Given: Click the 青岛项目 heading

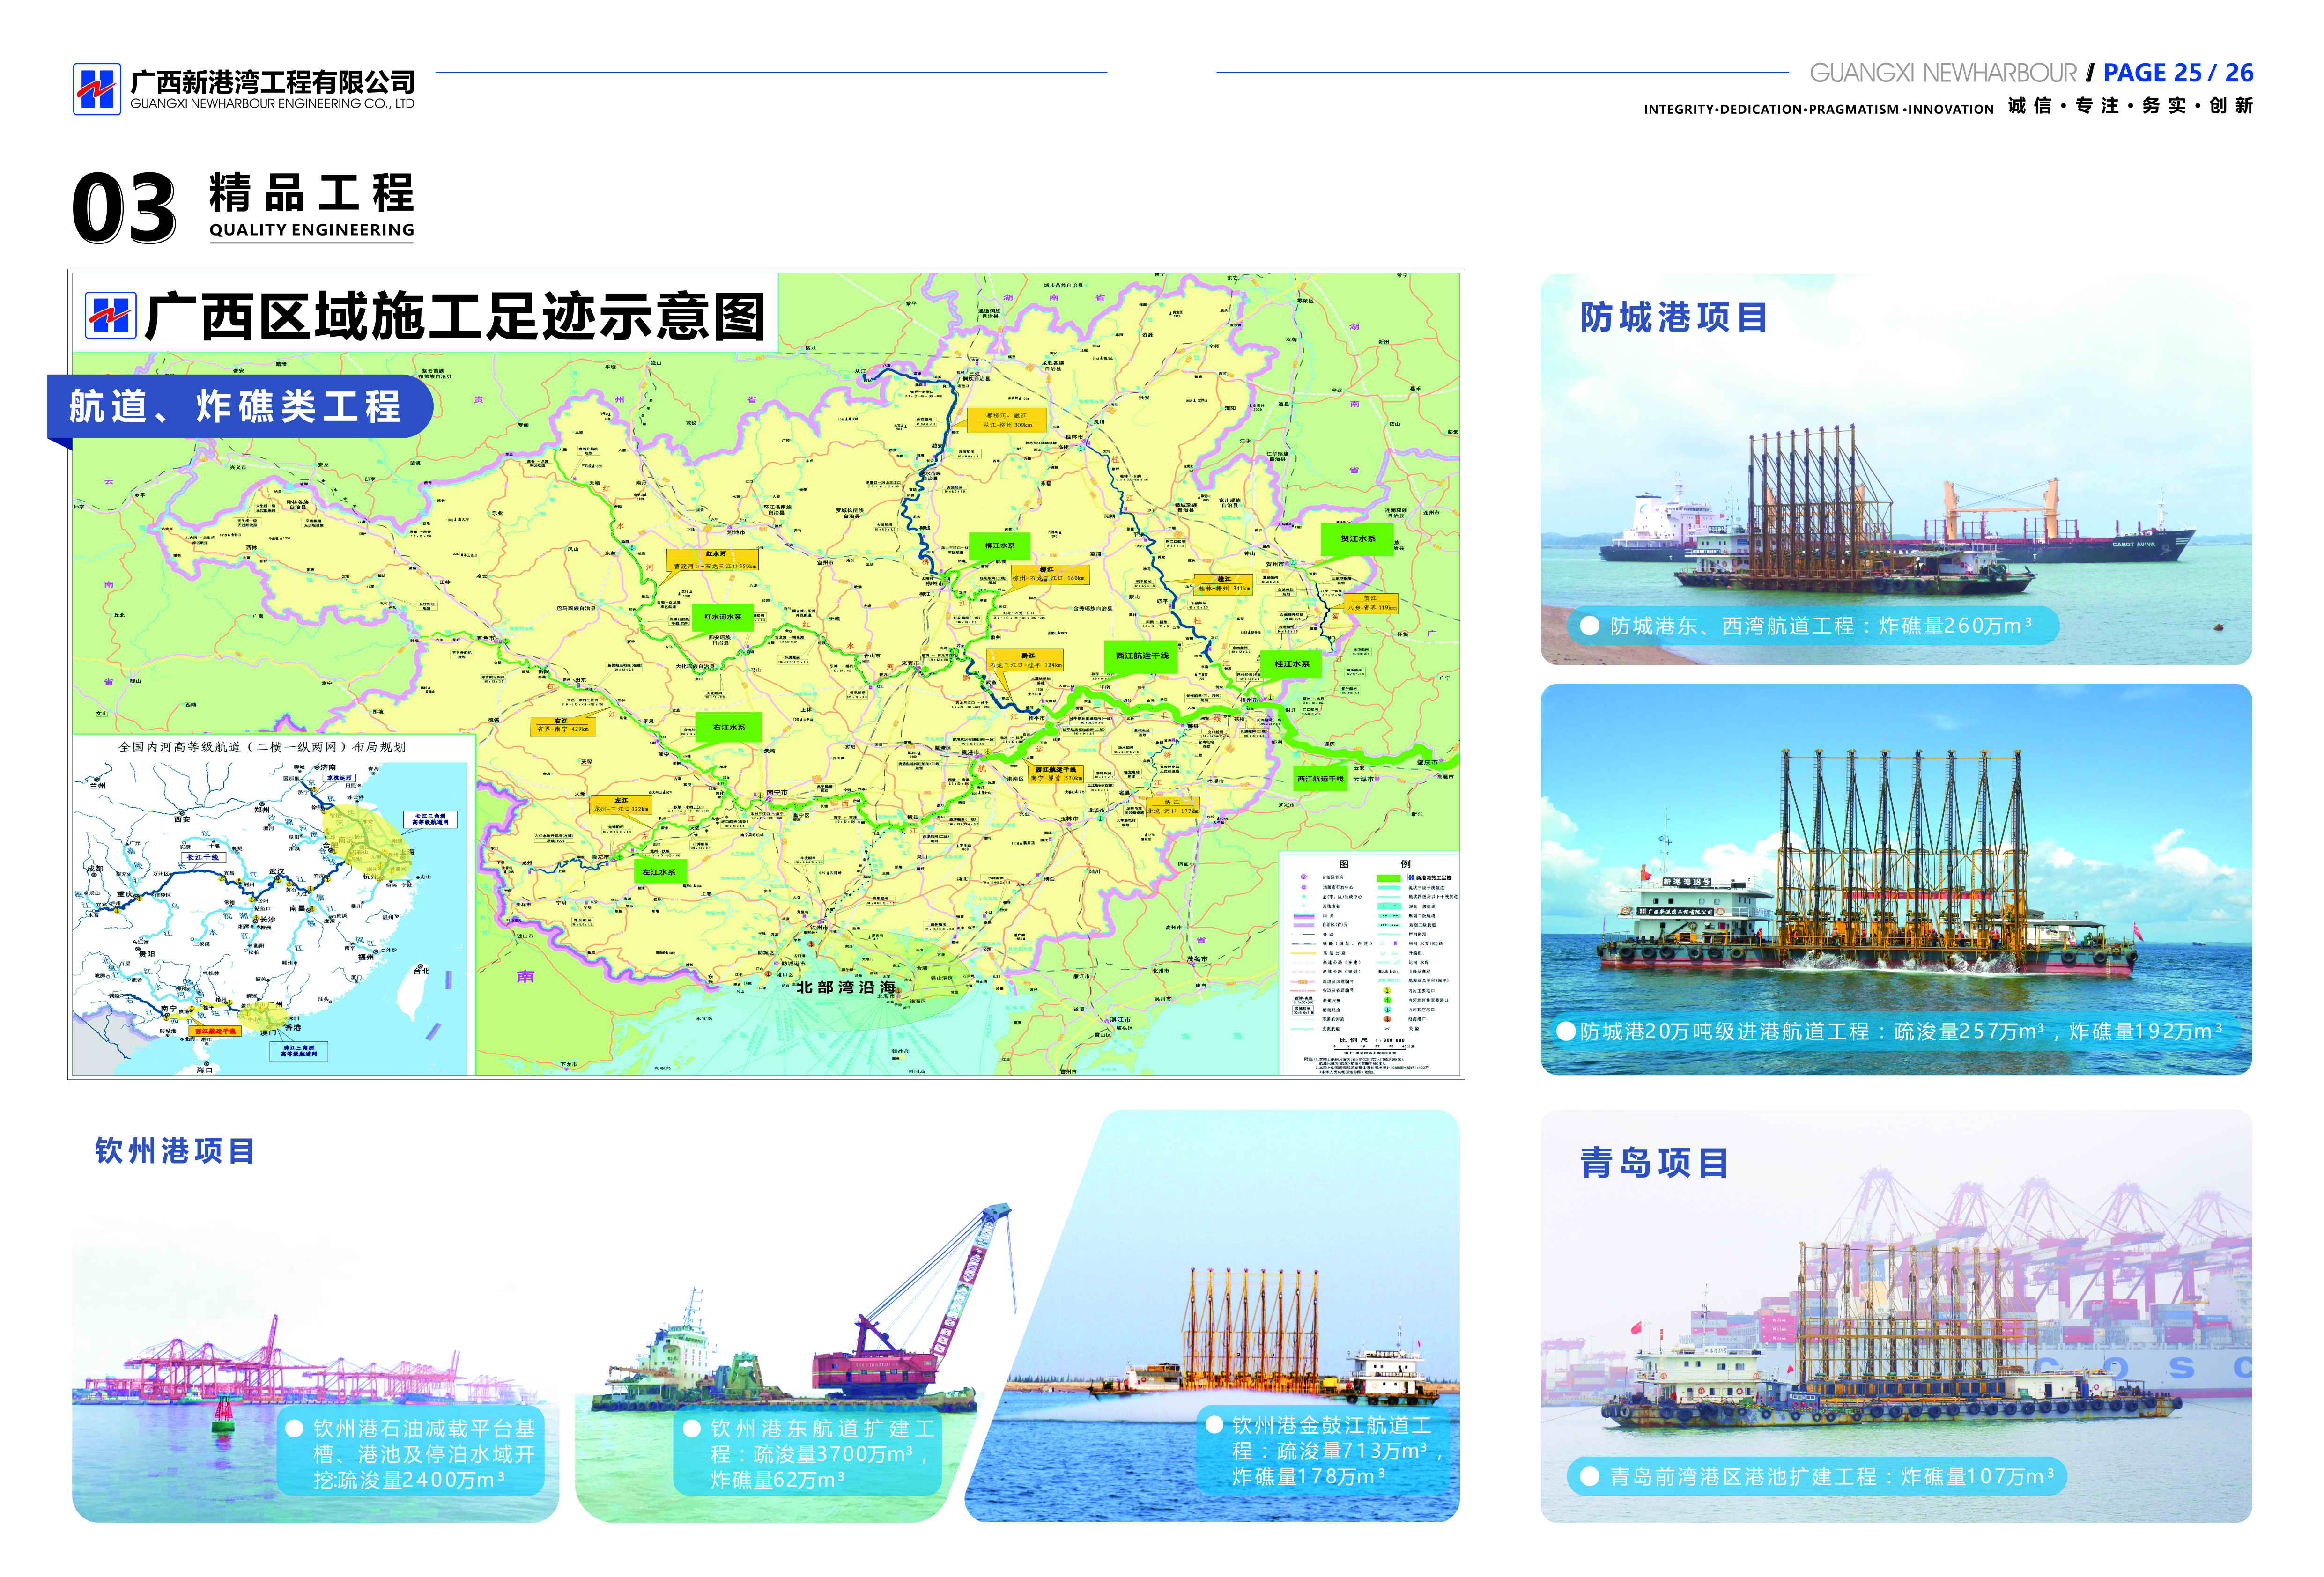Looking at the screenshot, I should click(1654, 1163).
